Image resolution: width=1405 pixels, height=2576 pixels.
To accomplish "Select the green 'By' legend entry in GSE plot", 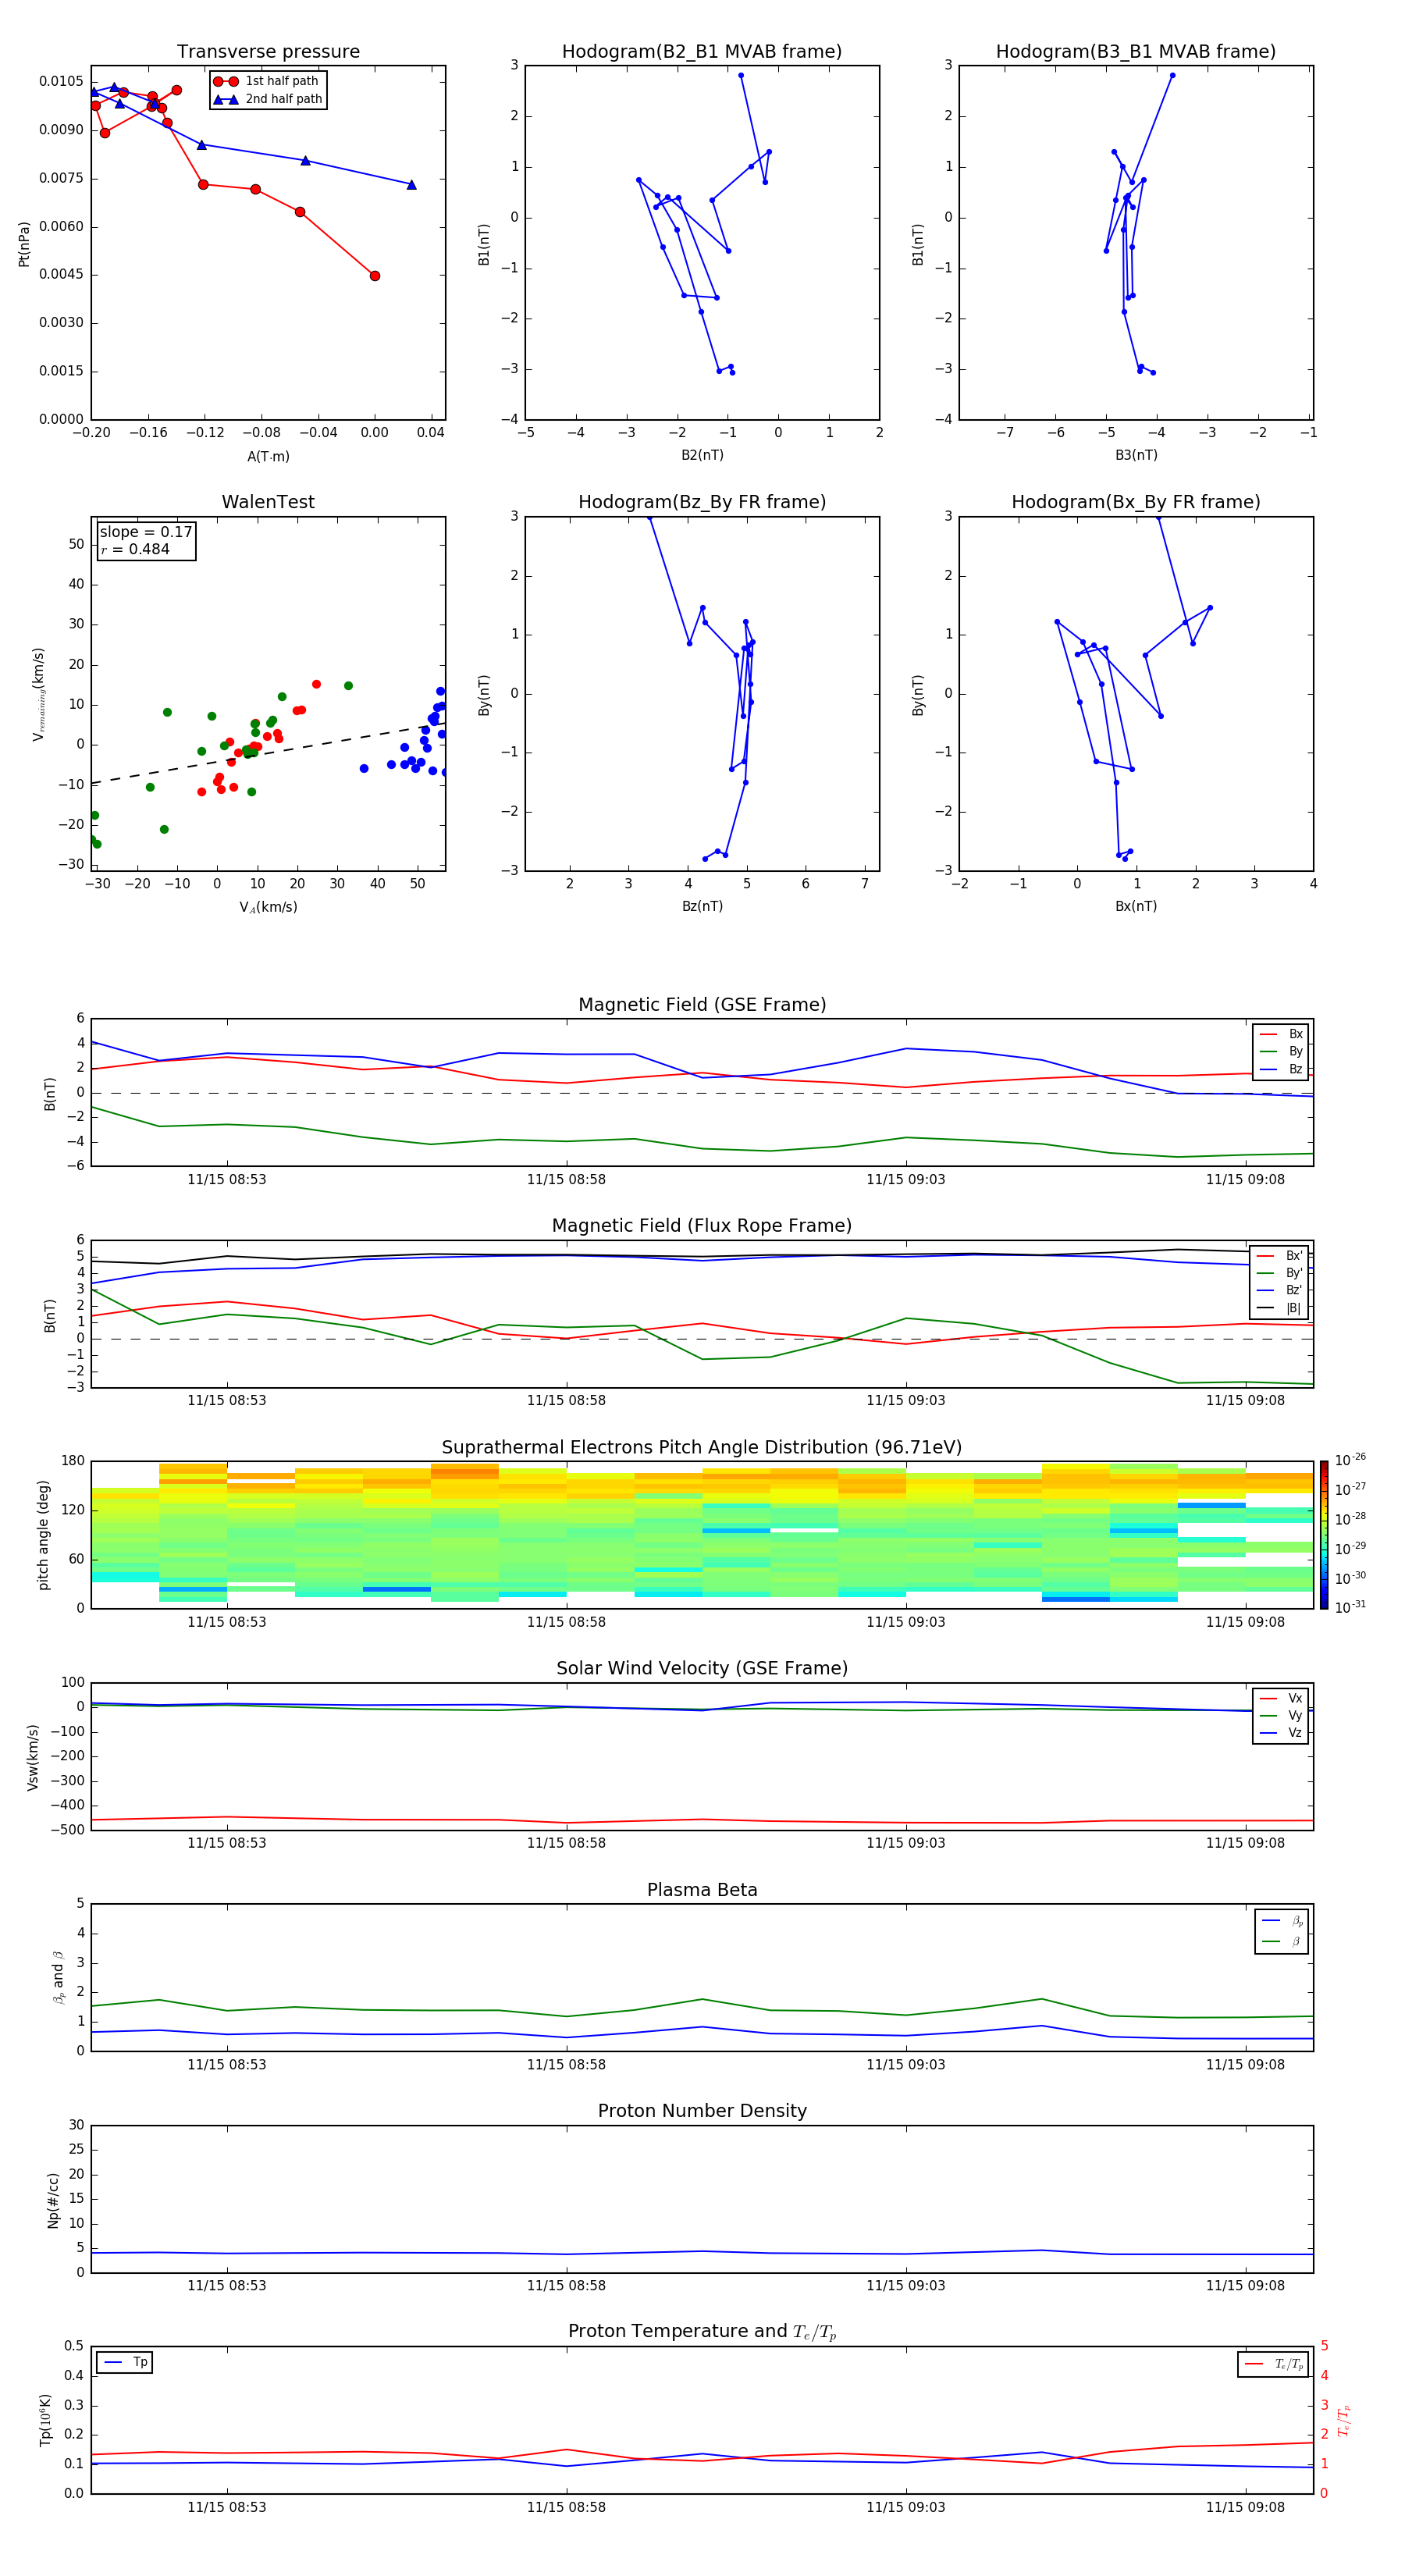I will [1281, 1051].
